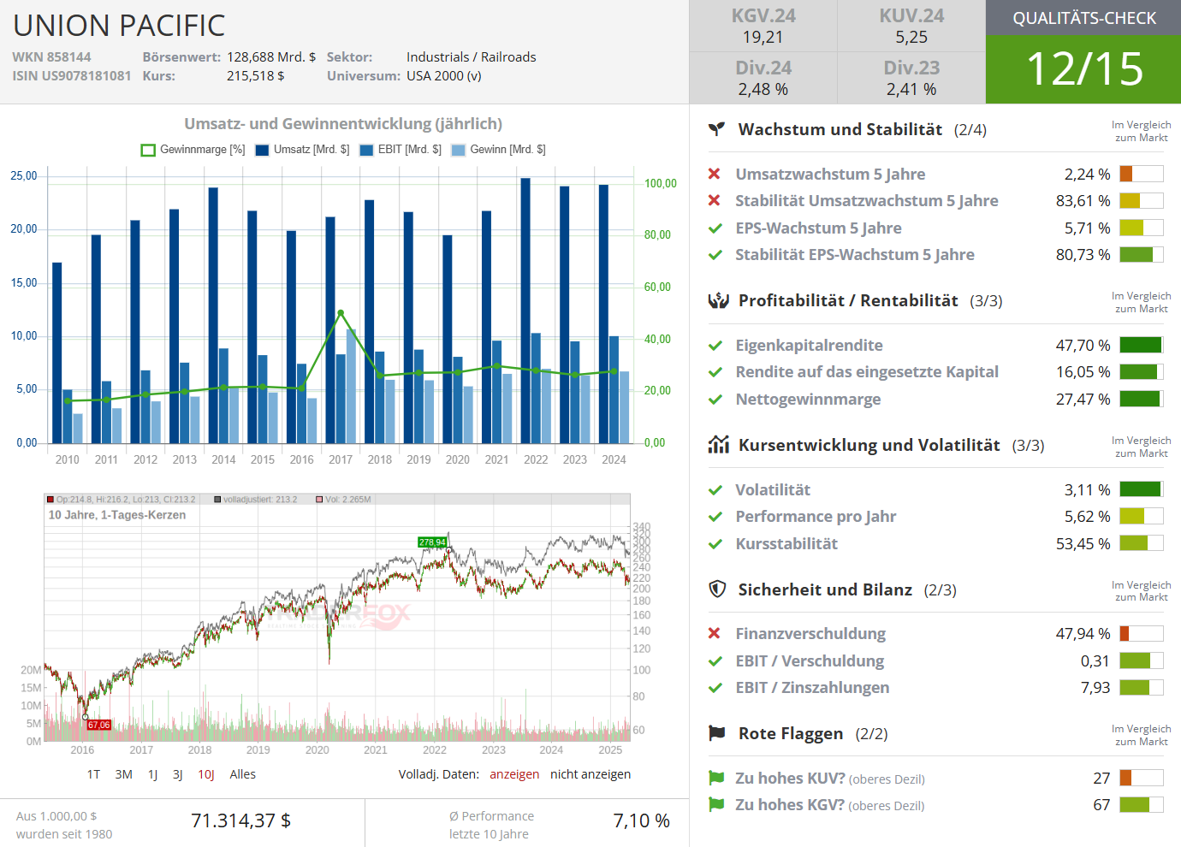Click green flag icon next to Zu hohes KGV?
Screen dimensions: 1181x847
coord(716,804)
